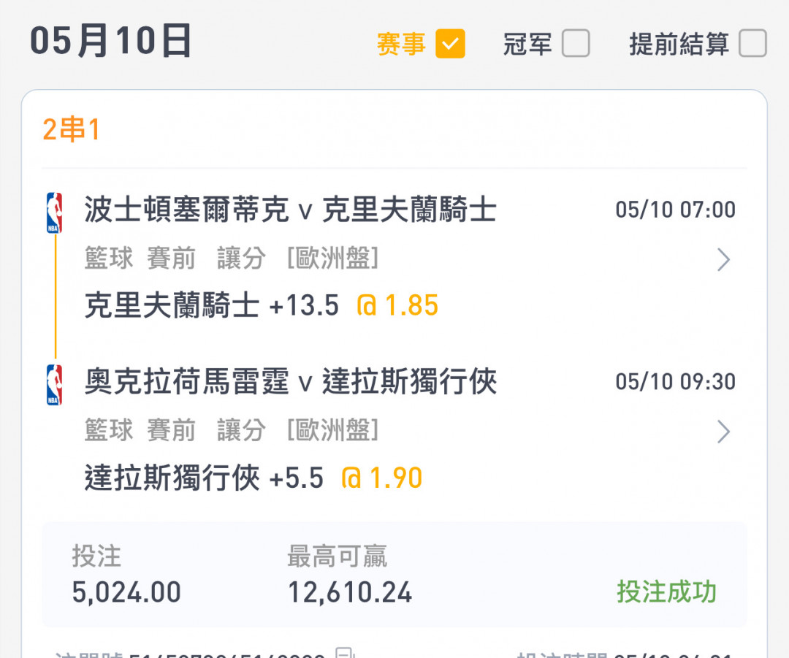Click NBA logo beside 波士頓塞爾蒂克 match
Image resolution: width=789 pixels, height=658 pixels.
coord(54,213)
